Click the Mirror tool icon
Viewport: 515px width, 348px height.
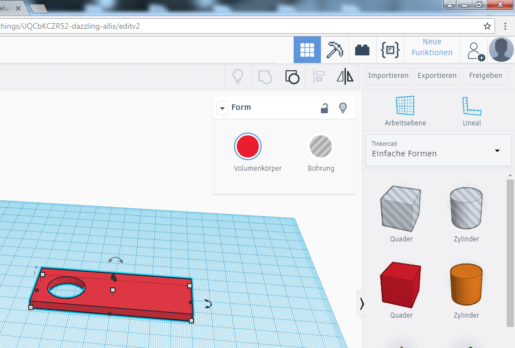tap(345, 77)
